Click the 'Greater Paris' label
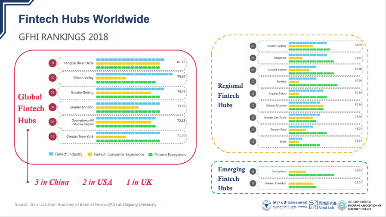The width and height of the screenshot is (386, 217). 278,129
